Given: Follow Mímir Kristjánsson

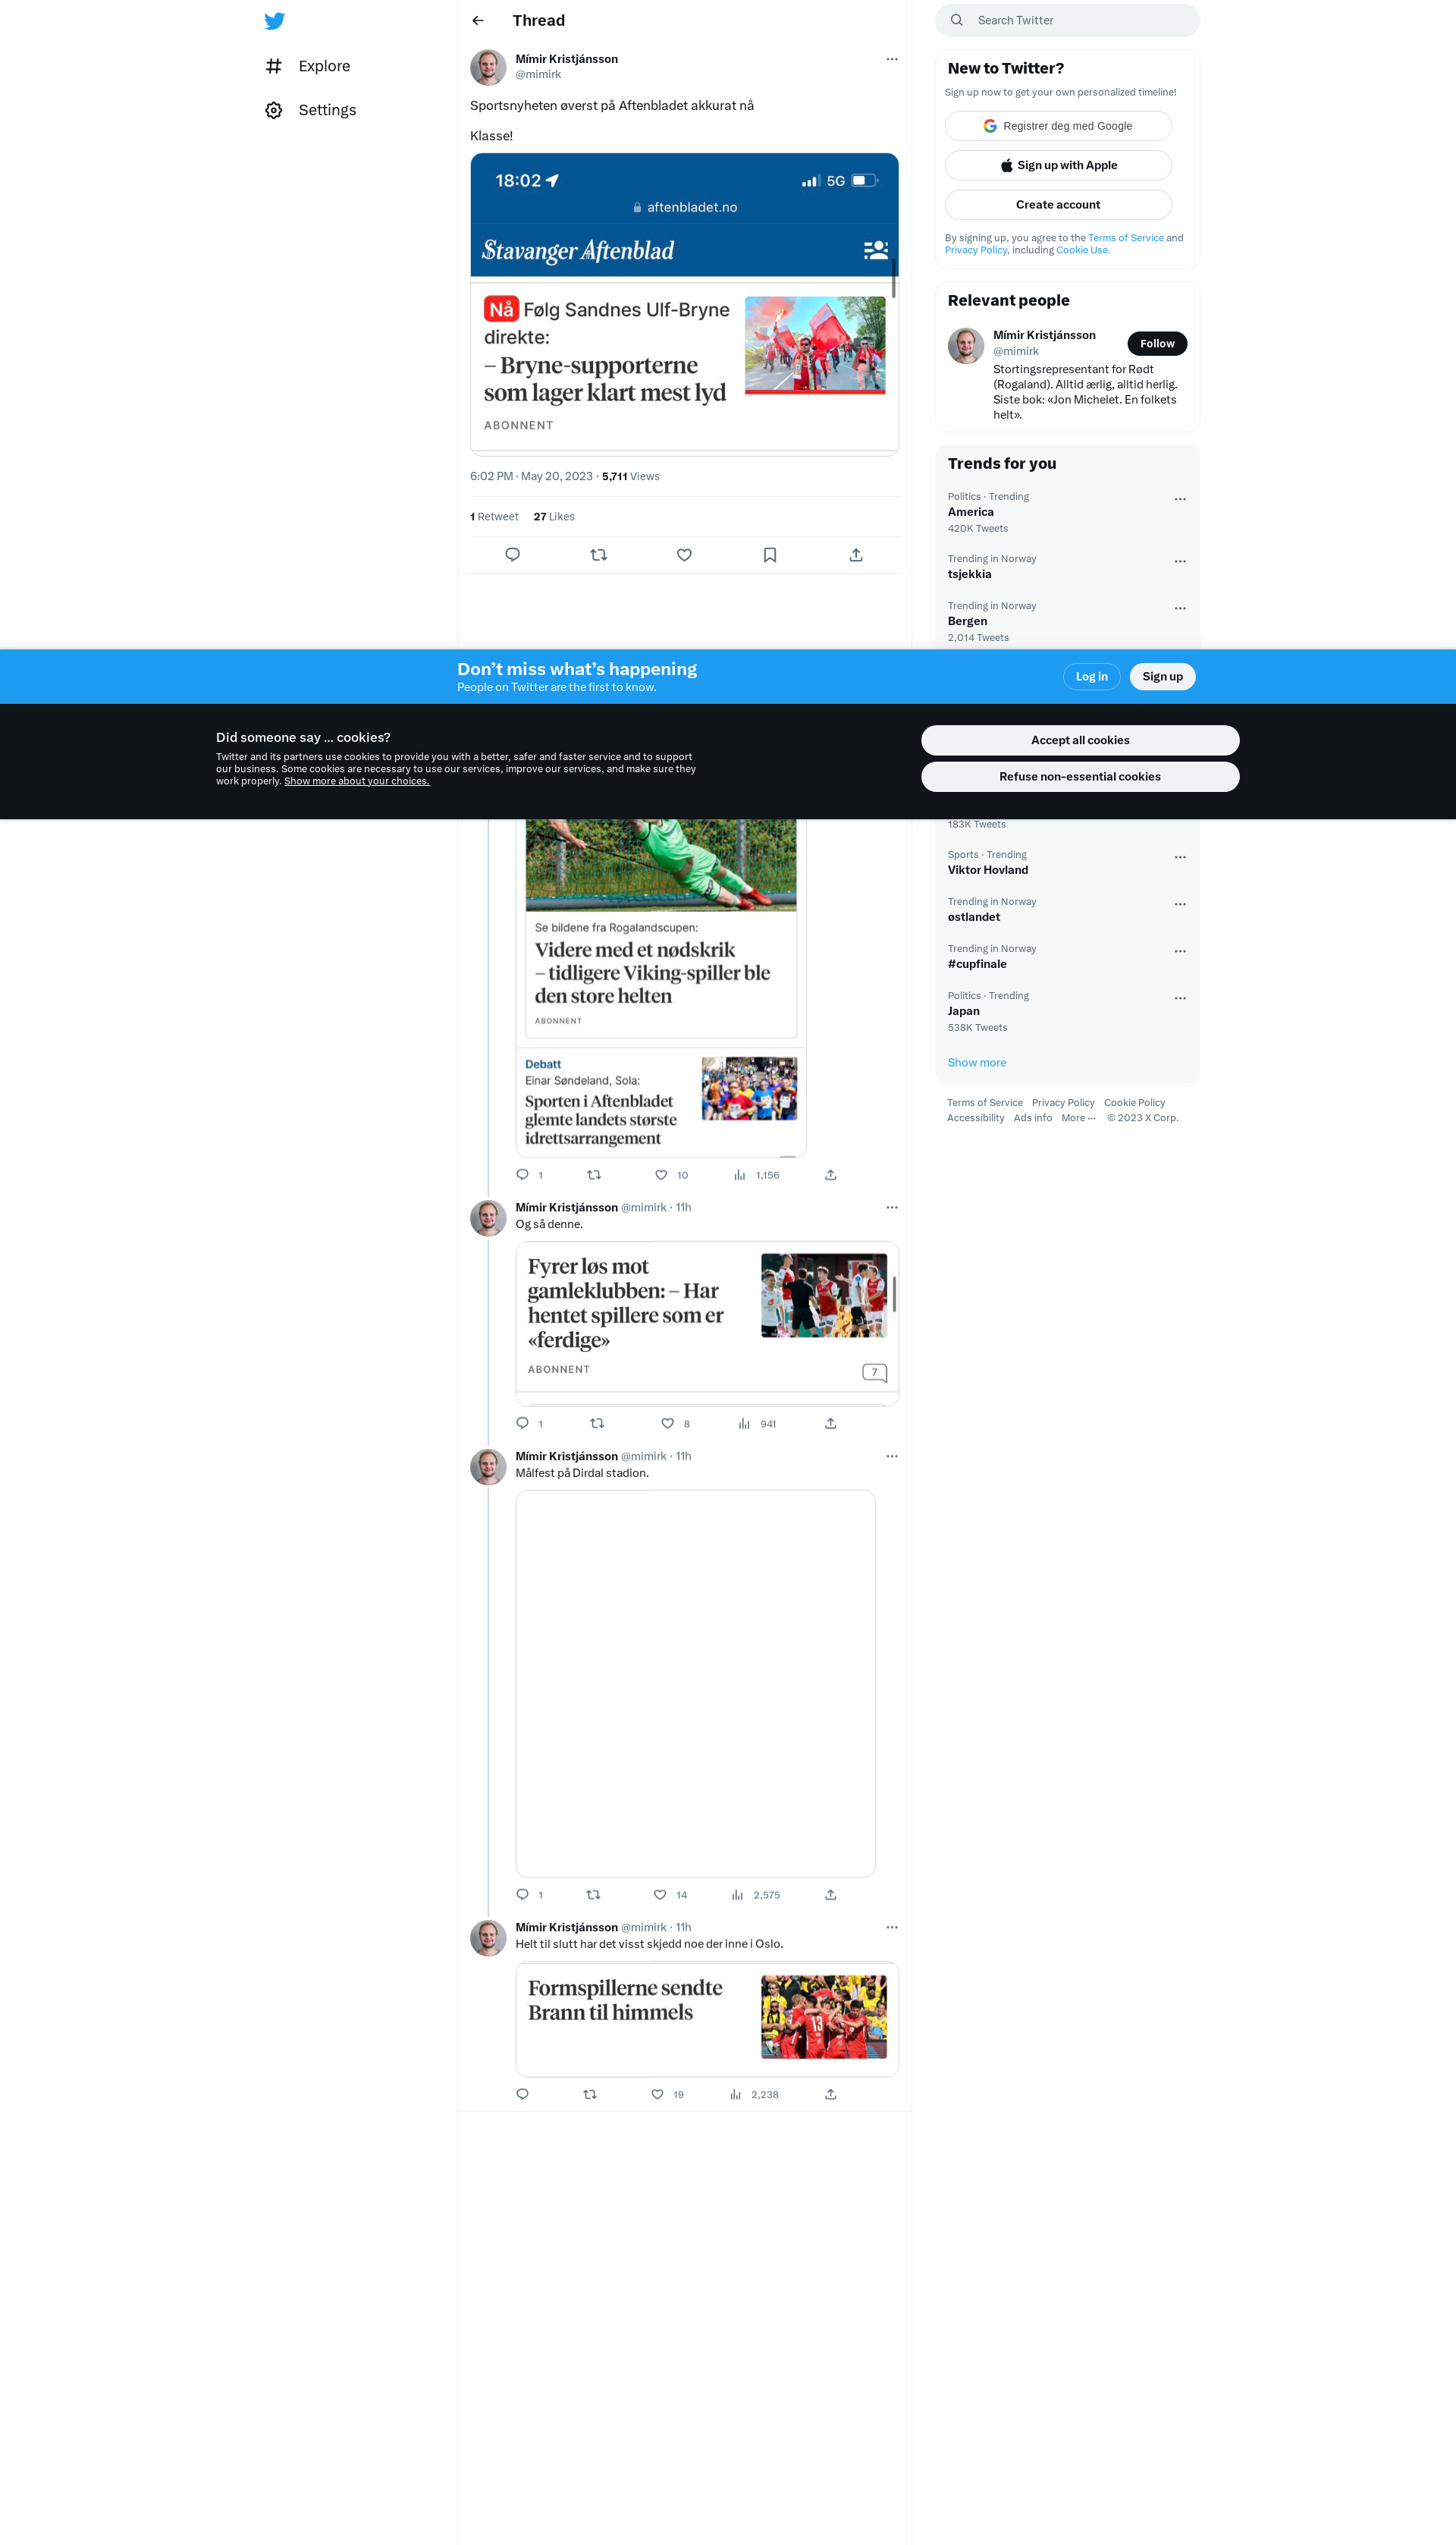Looking at the screenshot, I should pos(1157,344).
